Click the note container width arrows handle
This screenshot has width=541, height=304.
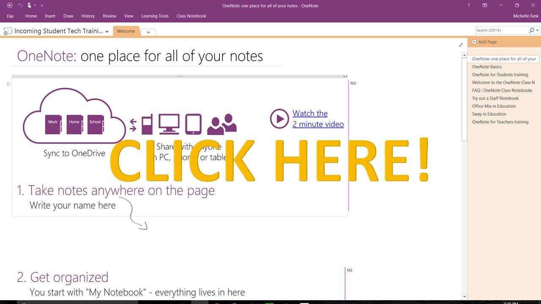coord(345,76)
